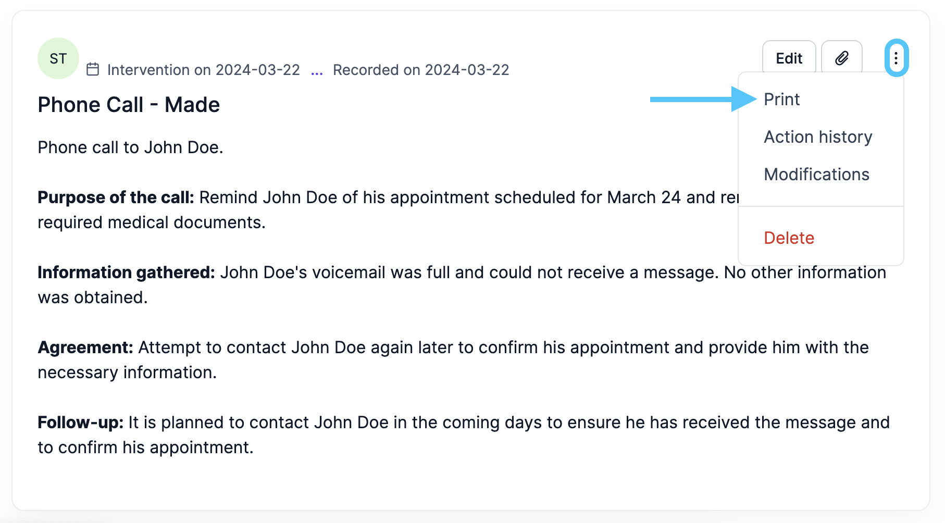The height and width of the screenshot is (523, 945).
Task: Click the Intervention on 2024-03-22 text
Action: click(204, 70)
